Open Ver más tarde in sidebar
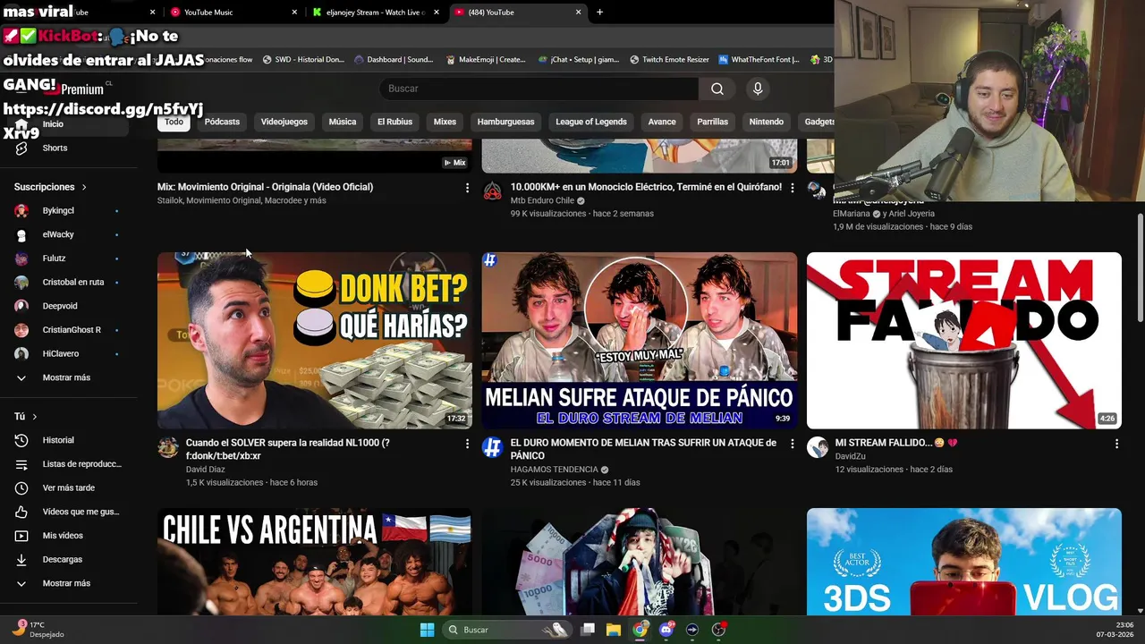This screenshot has width=1145, height=644. [69, 487]
